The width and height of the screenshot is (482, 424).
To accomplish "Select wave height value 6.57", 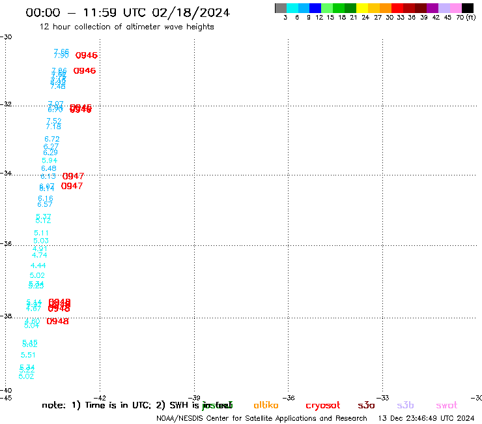I will click(x=45, y=204).
